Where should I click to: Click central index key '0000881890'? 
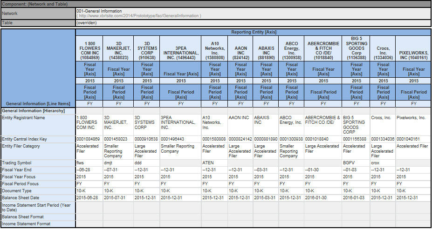266,139
